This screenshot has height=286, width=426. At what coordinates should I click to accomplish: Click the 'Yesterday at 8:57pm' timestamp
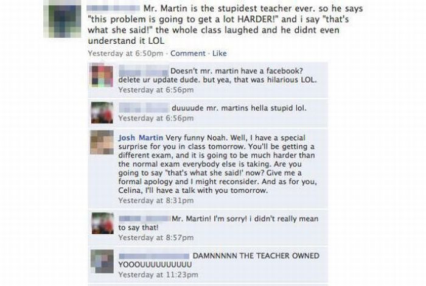[x=156, y=238]
